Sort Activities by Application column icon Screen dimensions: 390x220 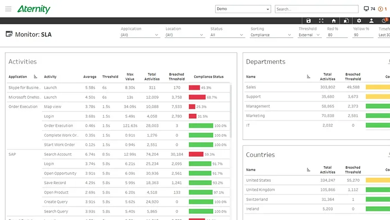36,76
